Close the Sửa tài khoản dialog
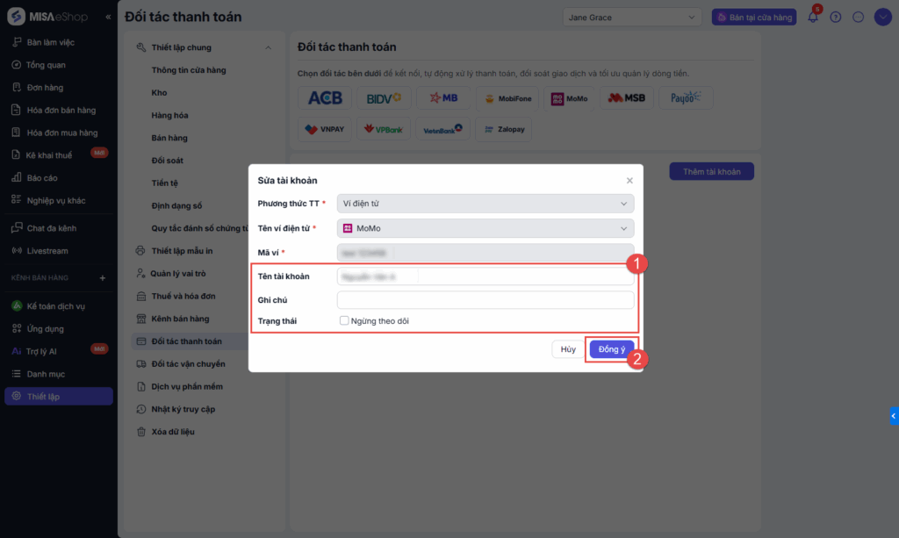Viewport: 899px width, 538px height. (x=629, y=180)
